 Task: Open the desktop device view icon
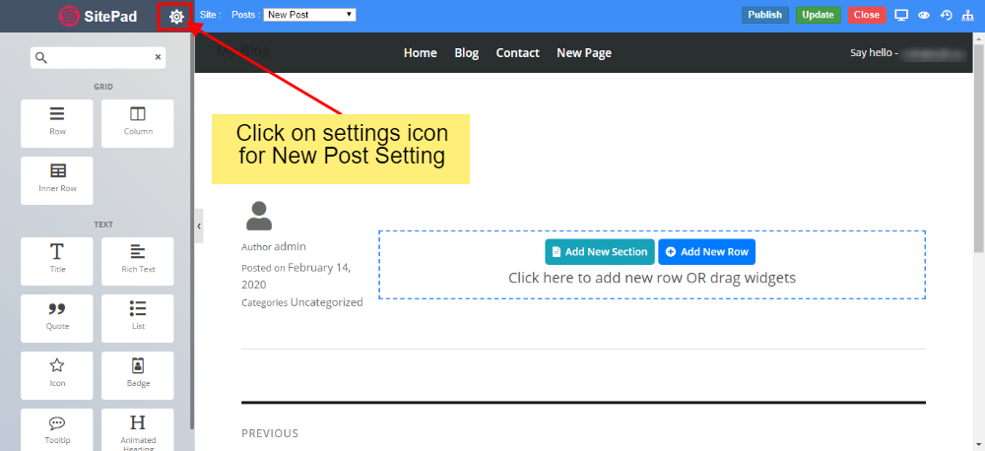click(x=901, y=15)
